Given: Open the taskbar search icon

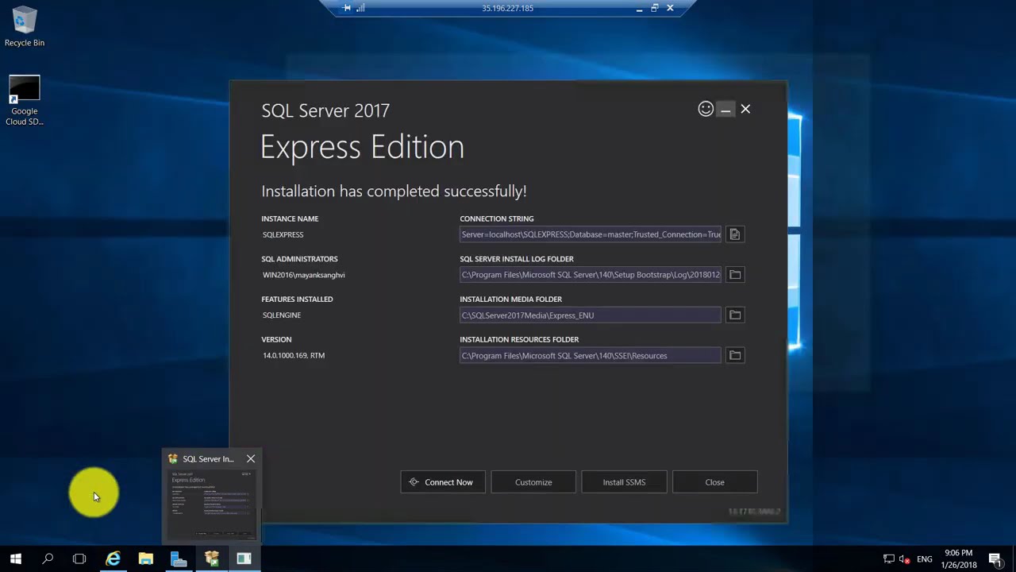Looking at the screenshot, I should (x=48, y=559).
